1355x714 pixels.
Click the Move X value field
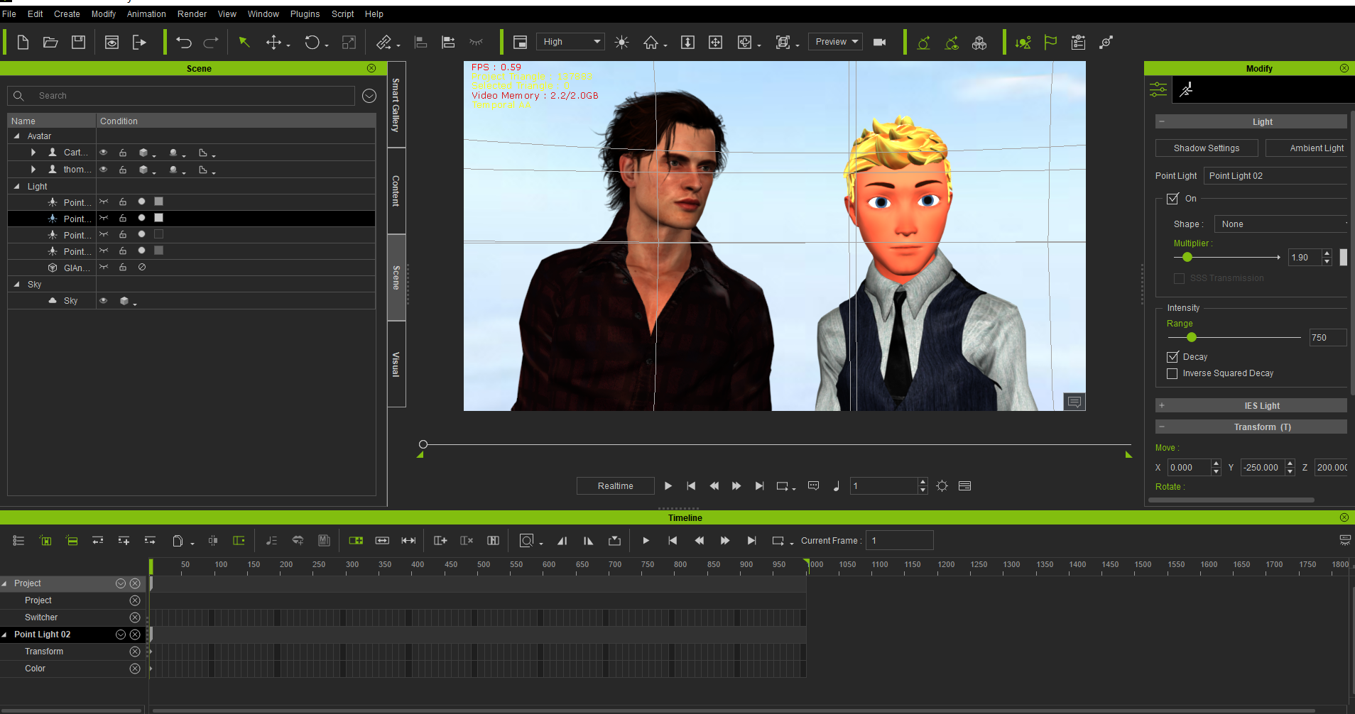1190,468
